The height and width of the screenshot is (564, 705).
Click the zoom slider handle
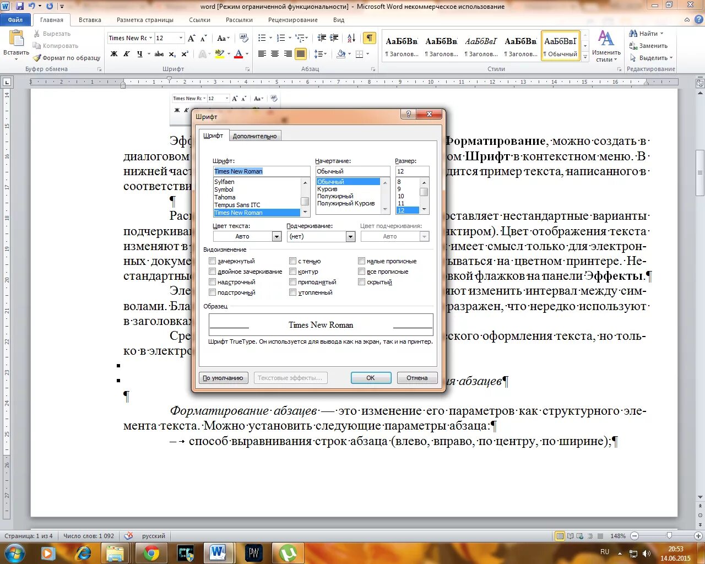tap(669, 536)
